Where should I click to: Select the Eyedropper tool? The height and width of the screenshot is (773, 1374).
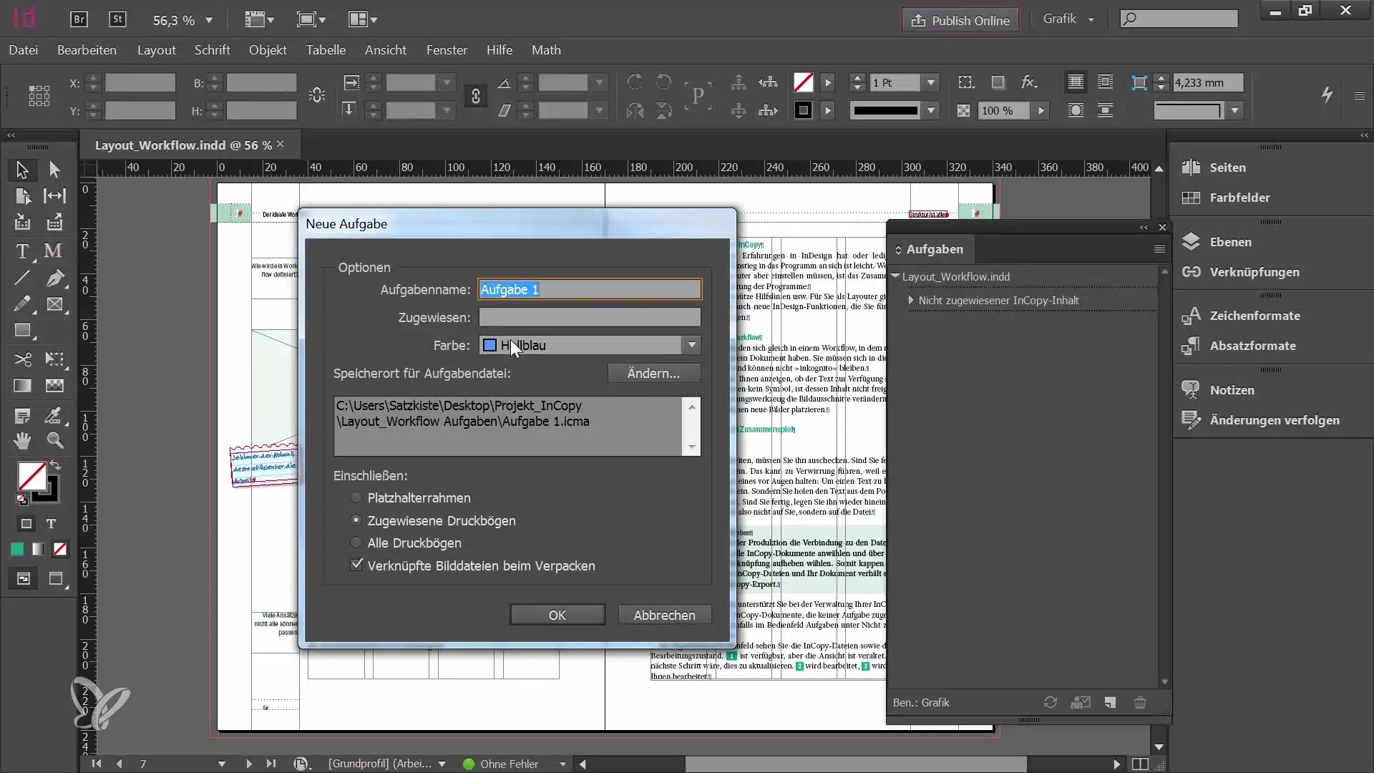[54, 416]
